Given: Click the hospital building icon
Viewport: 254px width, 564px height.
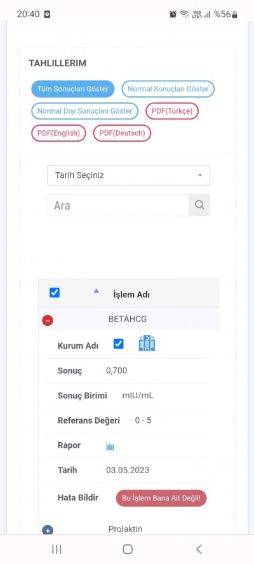Looking at the screenshot, I should [147, 344].
